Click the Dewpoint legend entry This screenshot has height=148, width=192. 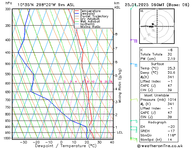(85, 14)
